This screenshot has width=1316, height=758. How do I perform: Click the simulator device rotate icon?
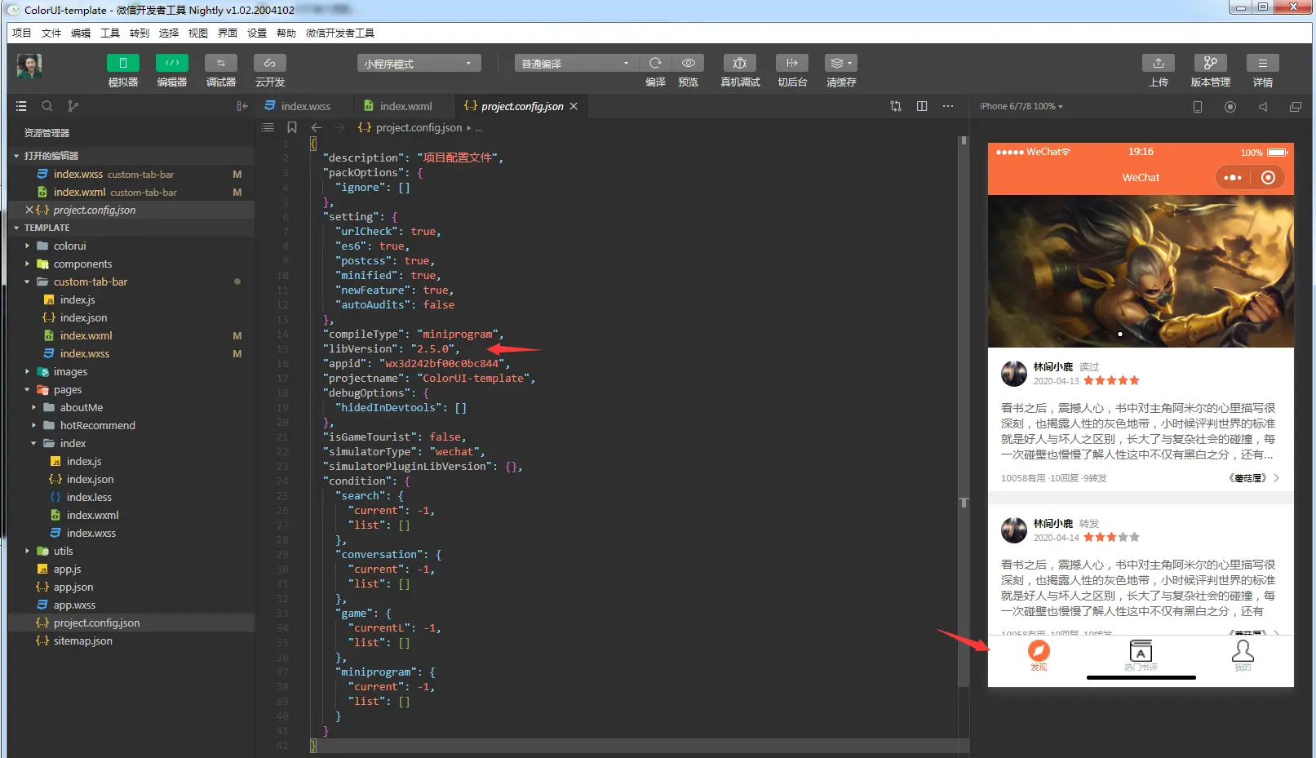1198,107
